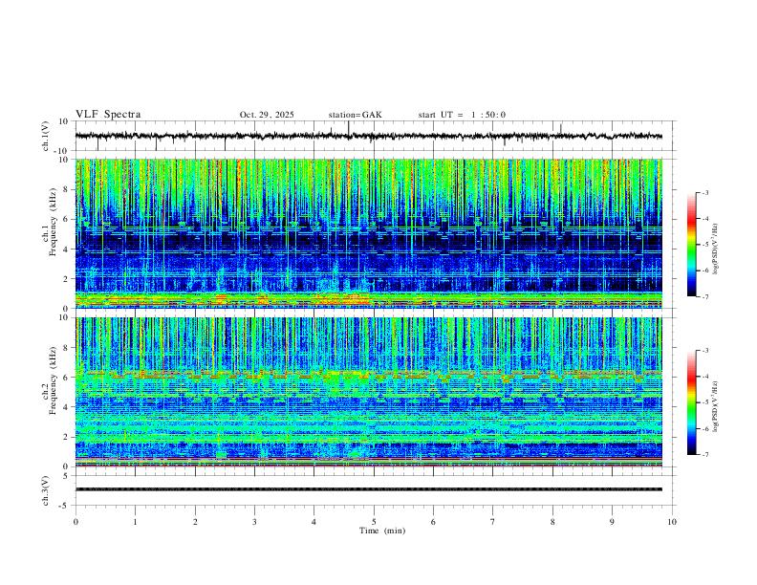This screenshot has height=585, width=757.
Task: Click time axis tick label '0'
Action: click(76, 522)
